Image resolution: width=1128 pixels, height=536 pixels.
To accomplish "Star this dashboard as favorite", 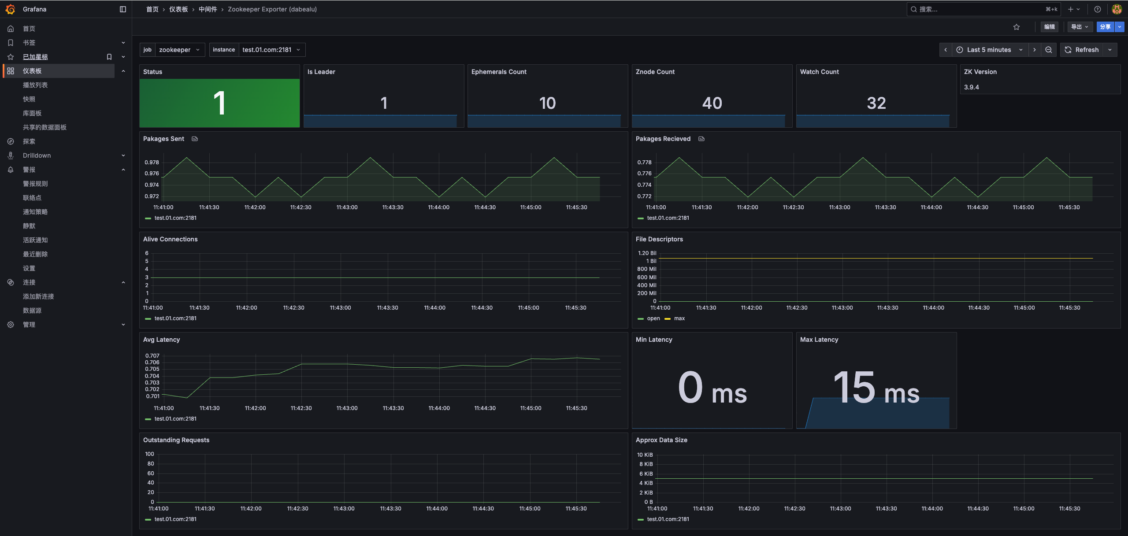I will coord(1017,27).
